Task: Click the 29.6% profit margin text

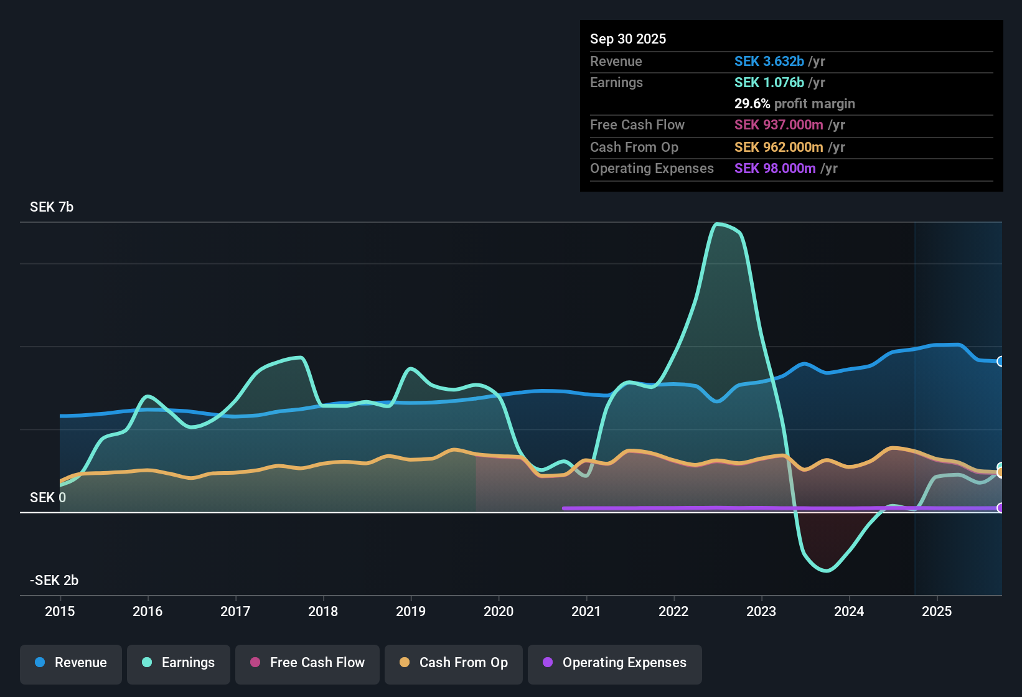Action: click(x=794, y=104)
